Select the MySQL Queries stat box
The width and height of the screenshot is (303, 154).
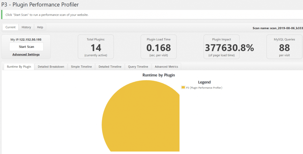284,47
